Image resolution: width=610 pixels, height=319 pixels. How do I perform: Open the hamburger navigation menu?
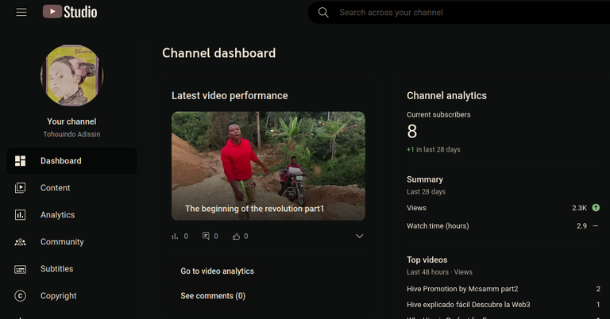coord(21,13)
